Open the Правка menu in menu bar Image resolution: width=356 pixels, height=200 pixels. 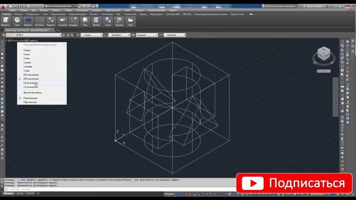23,11
